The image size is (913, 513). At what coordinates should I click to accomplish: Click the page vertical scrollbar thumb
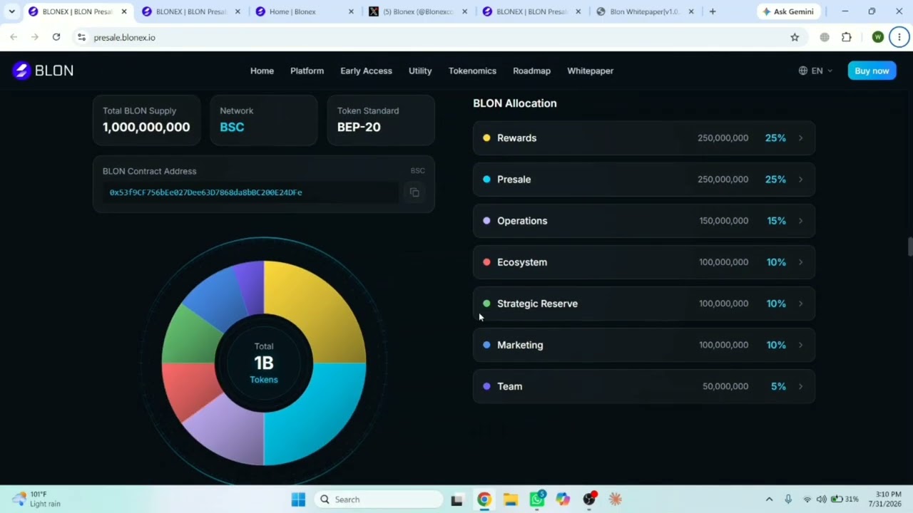909,247
